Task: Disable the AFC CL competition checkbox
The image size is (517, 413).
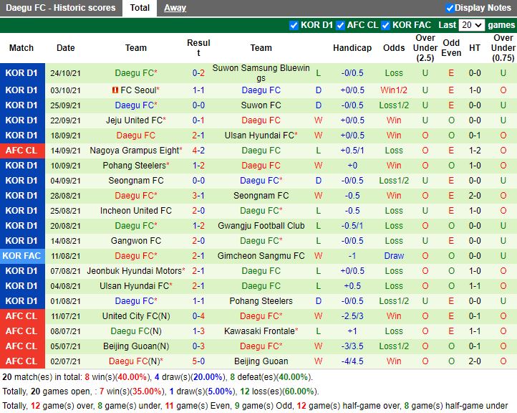Action: [x=340, y=25]
